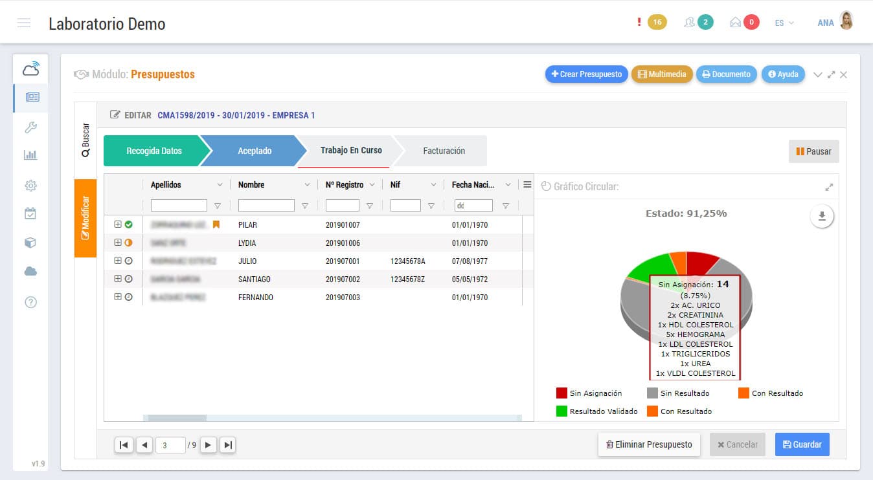Screen dimensions: 873x480
Task: Download the pie chart
Action: pyautogui.click(x=822, y=216)
